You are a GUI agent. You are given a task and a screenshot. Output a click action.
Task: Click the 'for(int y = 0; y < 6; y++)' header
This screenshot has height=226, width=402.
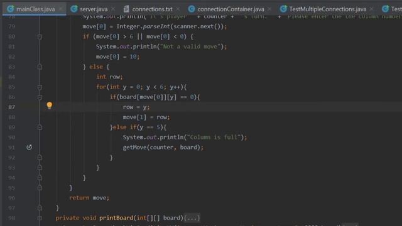tap(140, 87)
